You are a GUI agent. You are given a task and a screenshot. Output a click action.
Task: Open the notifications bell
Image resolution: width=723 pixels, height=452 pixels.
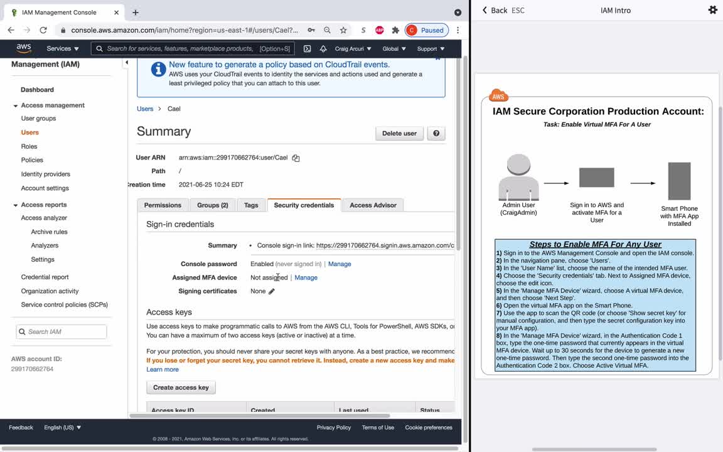pos(323,48)
